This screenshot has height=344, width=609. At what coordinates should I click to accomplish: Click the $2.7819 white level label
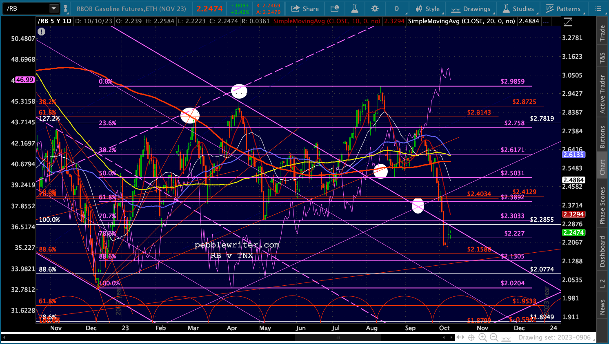542,119
